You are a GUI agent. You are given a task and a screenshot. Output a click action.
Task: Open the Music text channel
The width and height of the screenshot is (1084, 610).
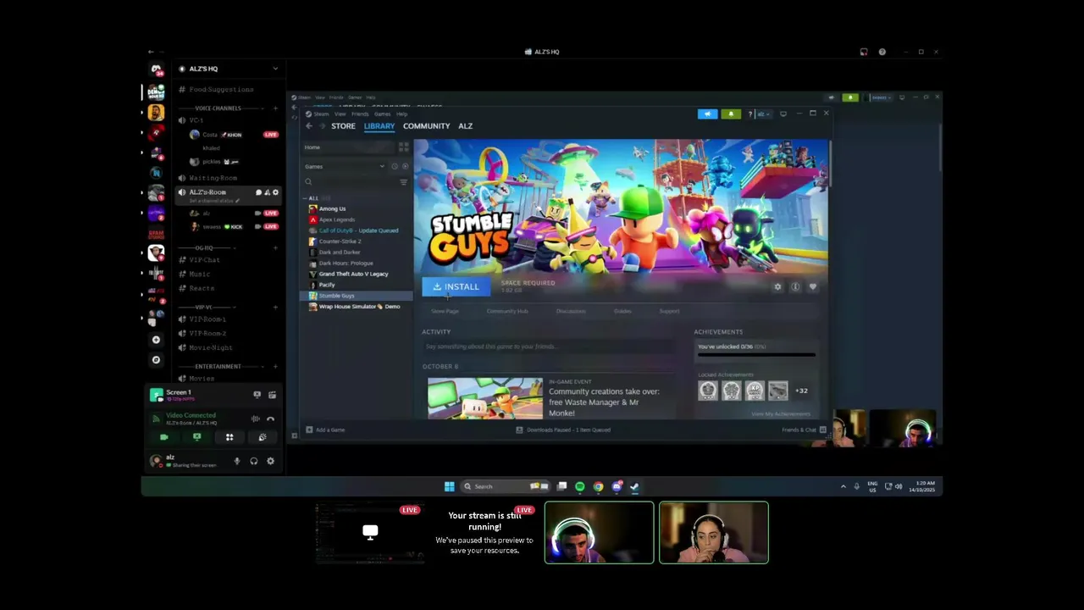click(200, 274)
